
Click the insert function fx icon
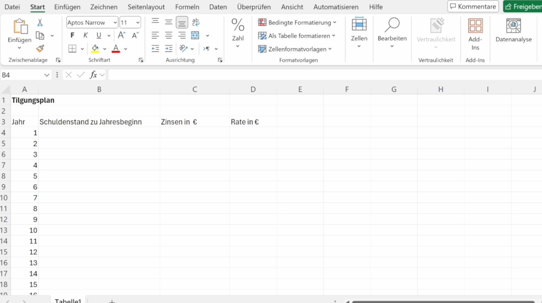click(93, 75)
